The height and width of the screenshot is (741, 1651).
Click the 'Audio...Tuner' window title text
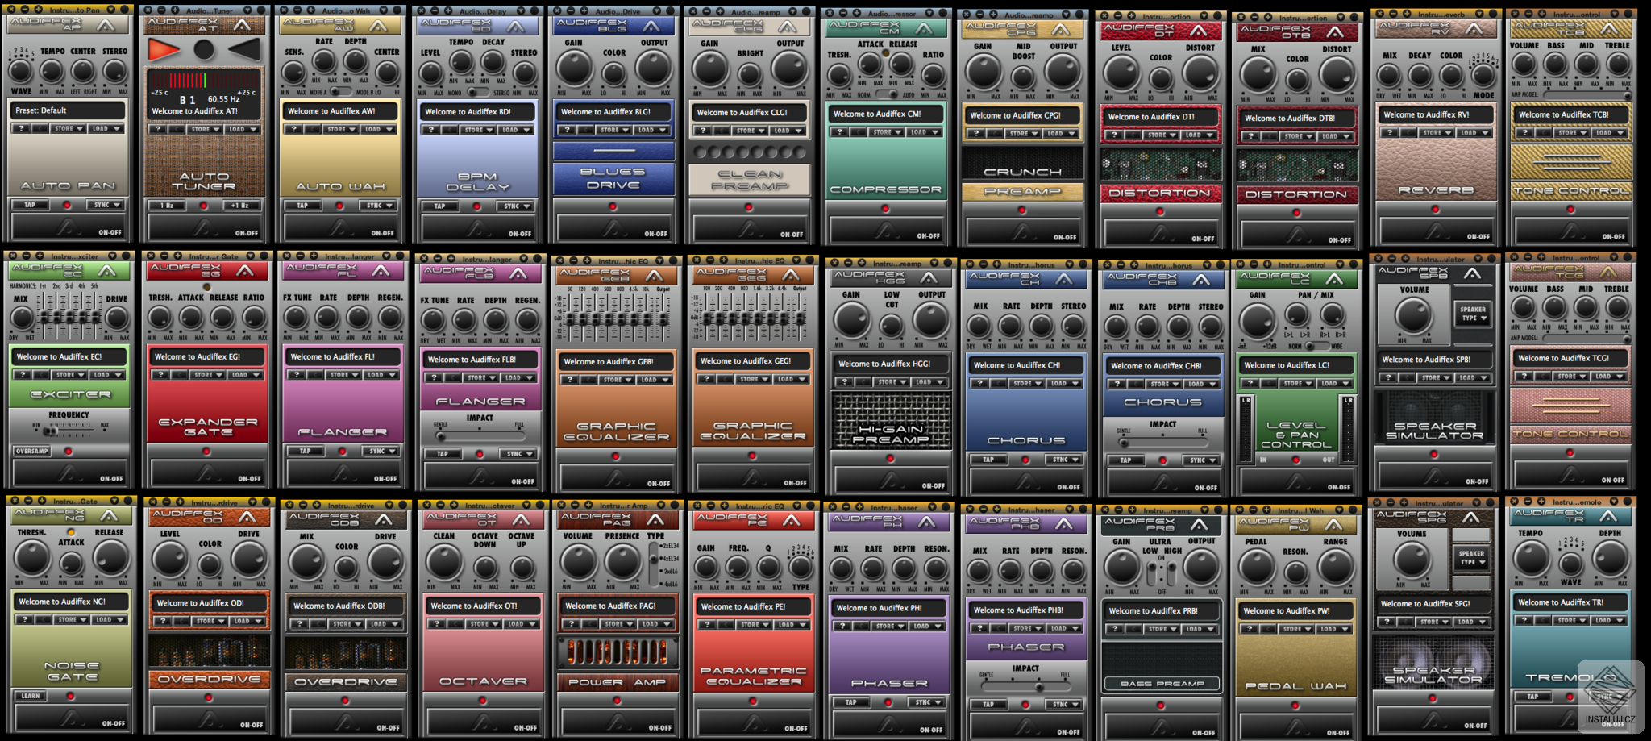click(210, 10)
